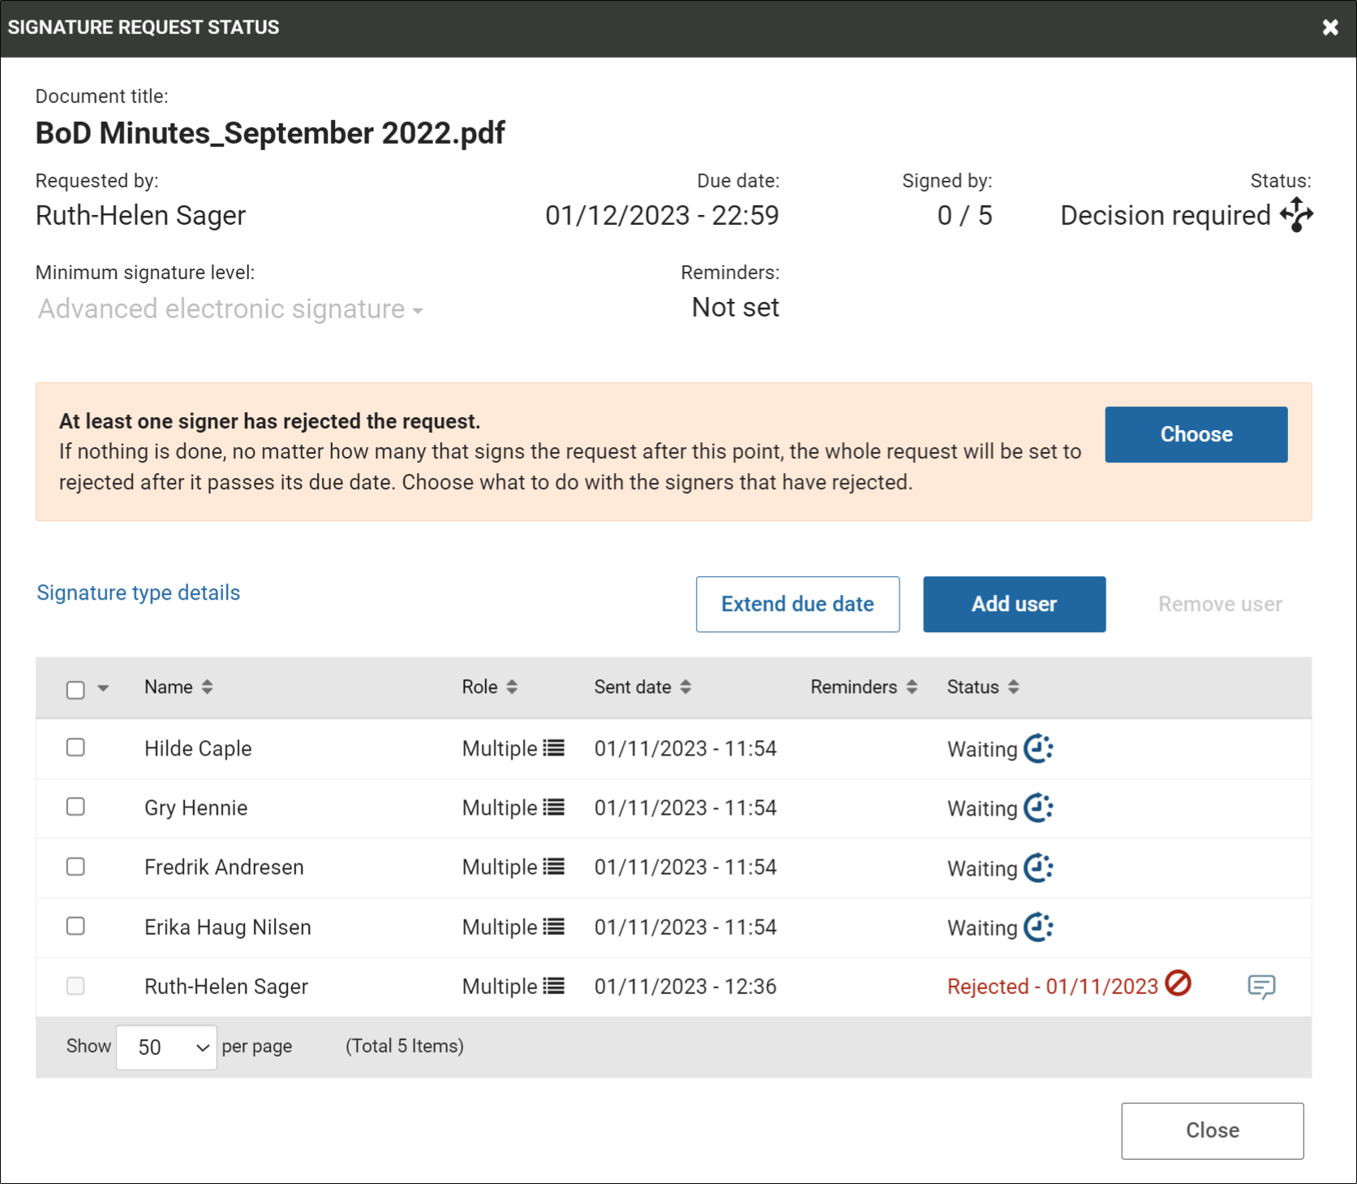Open the rejection comment for Ruth-Helen Sager
The width and height of the screenshot is (1357, 1184).
click(x=1260, y=986)
